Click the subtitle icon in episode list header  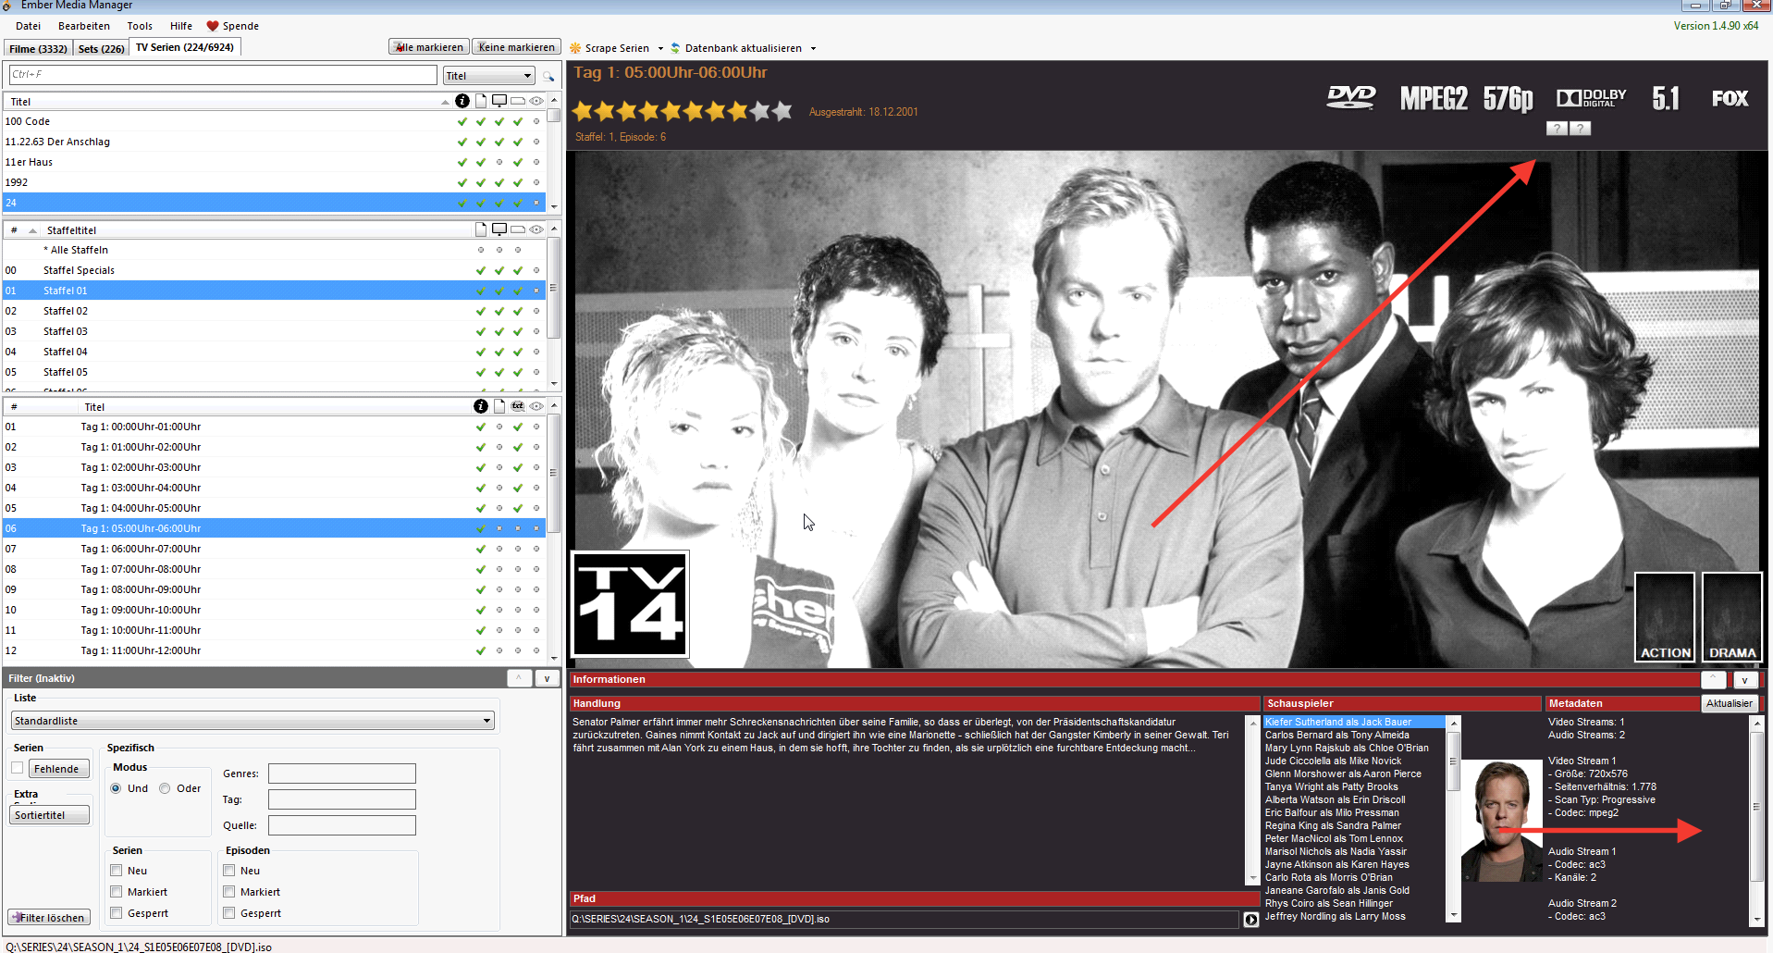[518, 406]
